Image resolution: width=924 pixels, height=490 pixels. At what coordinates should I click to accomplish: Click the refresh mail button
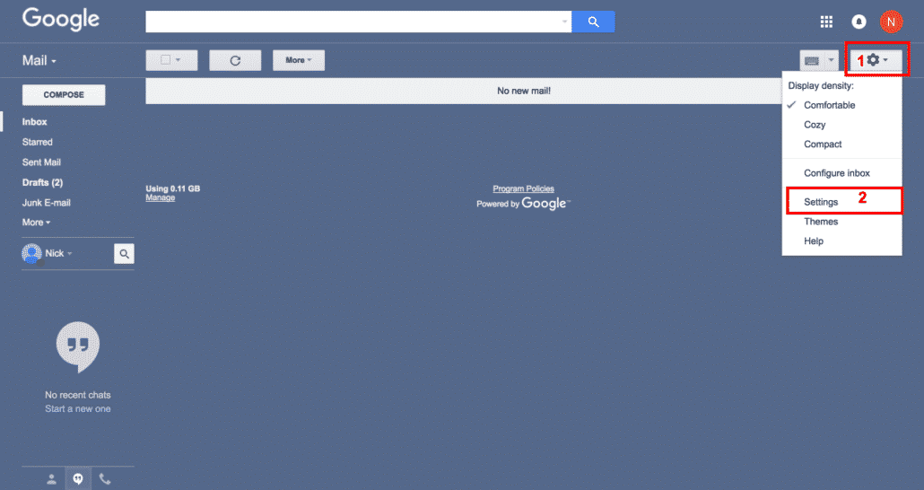(x=235, y=60)
